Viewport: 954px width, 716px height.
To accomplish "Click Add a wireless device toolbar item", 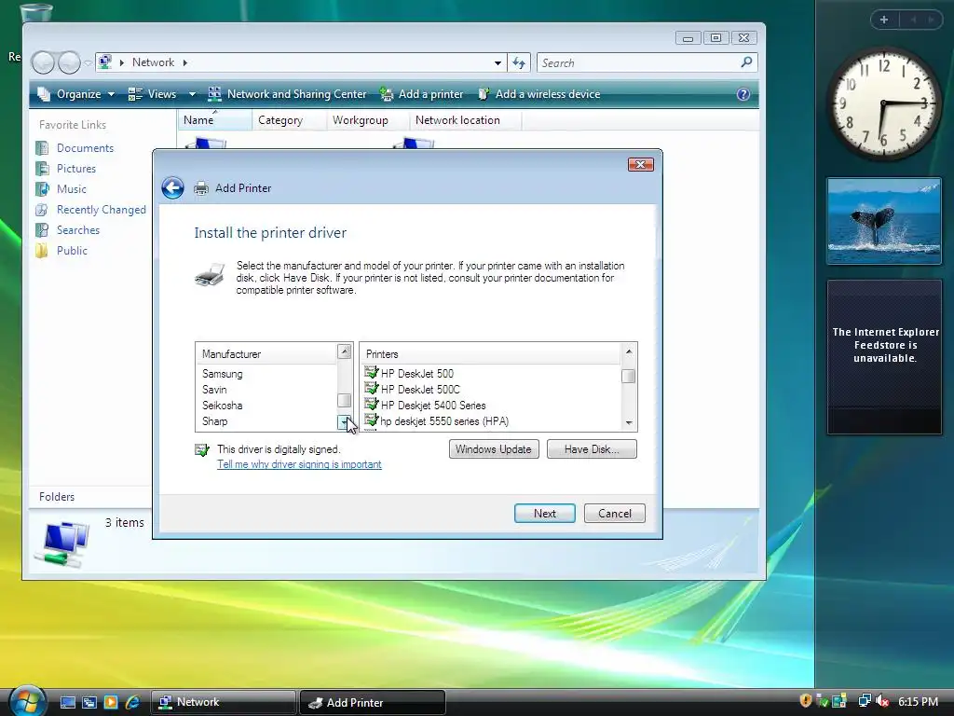I will (x=539, y=94).
